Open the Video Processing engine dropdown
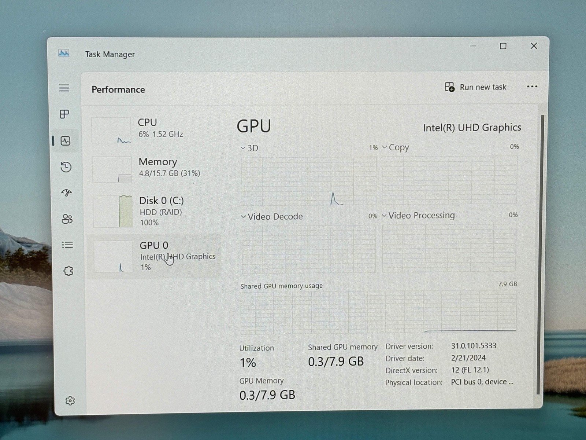Image resolution: width=586 pixels, height=440 pixels. click(418, 215)
